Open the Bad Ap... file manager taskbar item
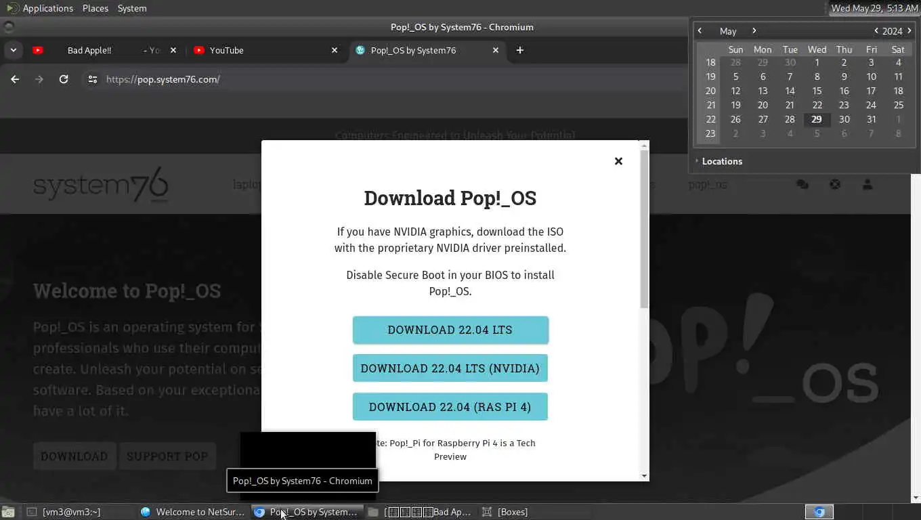Viewport: 921px width, 520px height. point(421,512)
